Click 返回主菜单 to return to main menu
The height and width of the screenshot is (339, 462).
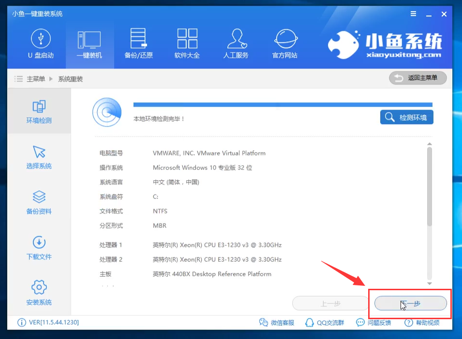(x=417, y=78)
